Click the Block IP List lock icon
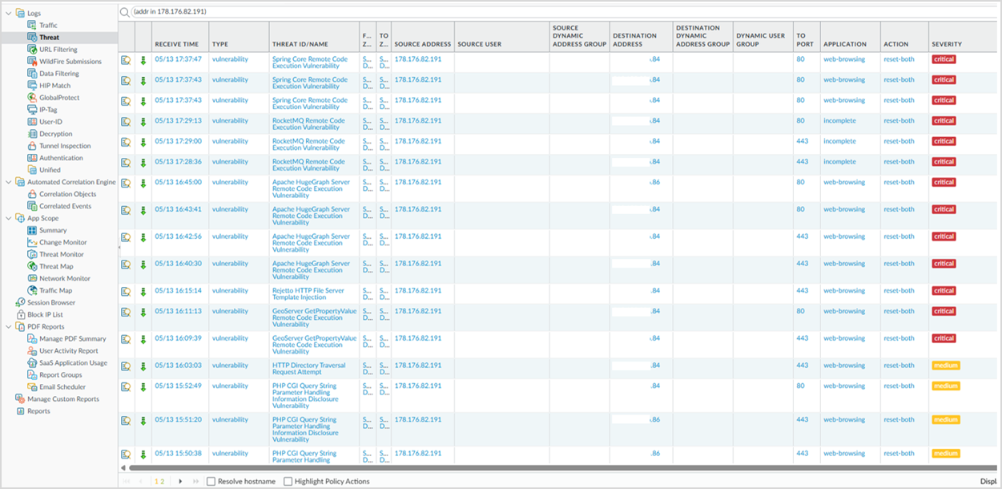 coord(21,315)
